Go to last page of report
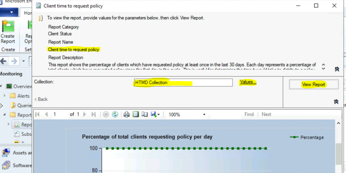This screenshot has height=173, width=346. [x=94, y=114]
